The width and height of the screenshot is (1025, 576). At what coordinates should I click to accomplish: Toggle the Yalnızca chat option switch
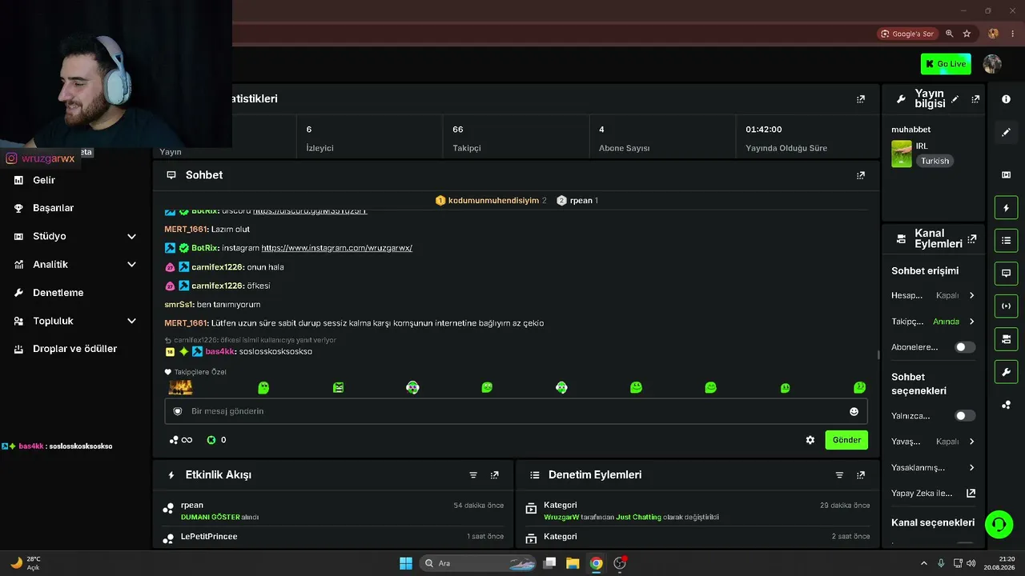pyautogui.click(x=965, y=416)
